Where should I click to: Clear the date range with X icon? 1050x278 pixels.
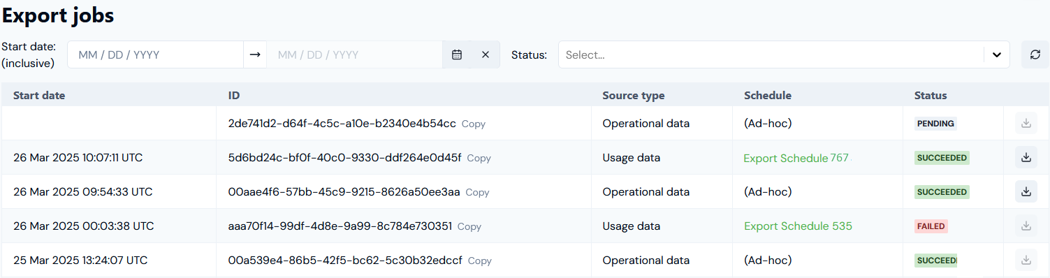(486, 54)
